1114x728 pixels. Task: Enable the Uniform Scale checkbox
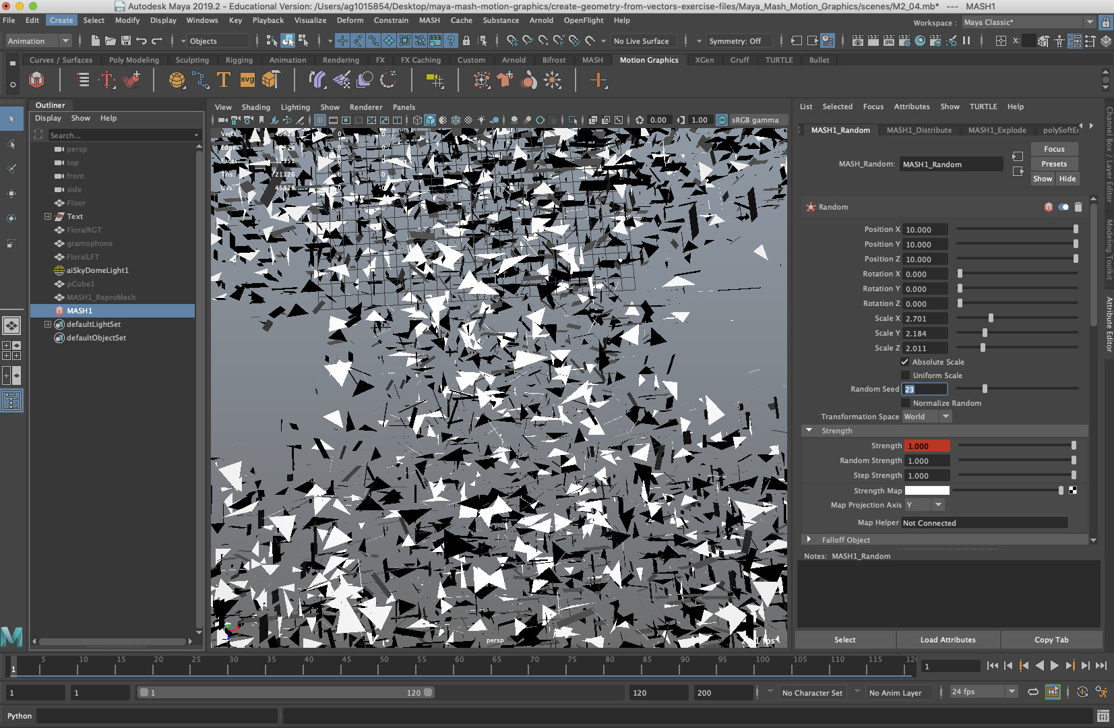pyautogui.click(x=905, y=375)
